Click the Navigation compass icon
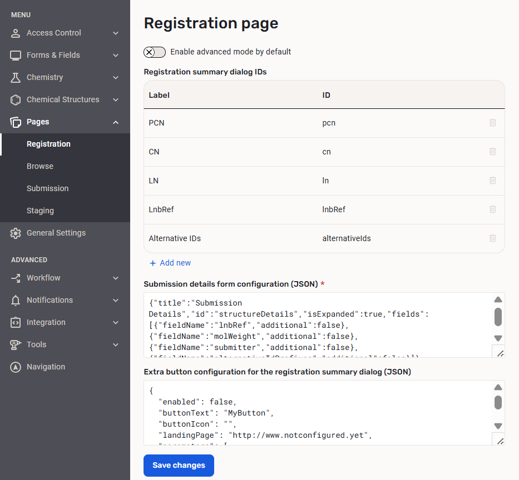This screenshot has width=519, height=480. [16, 367]
